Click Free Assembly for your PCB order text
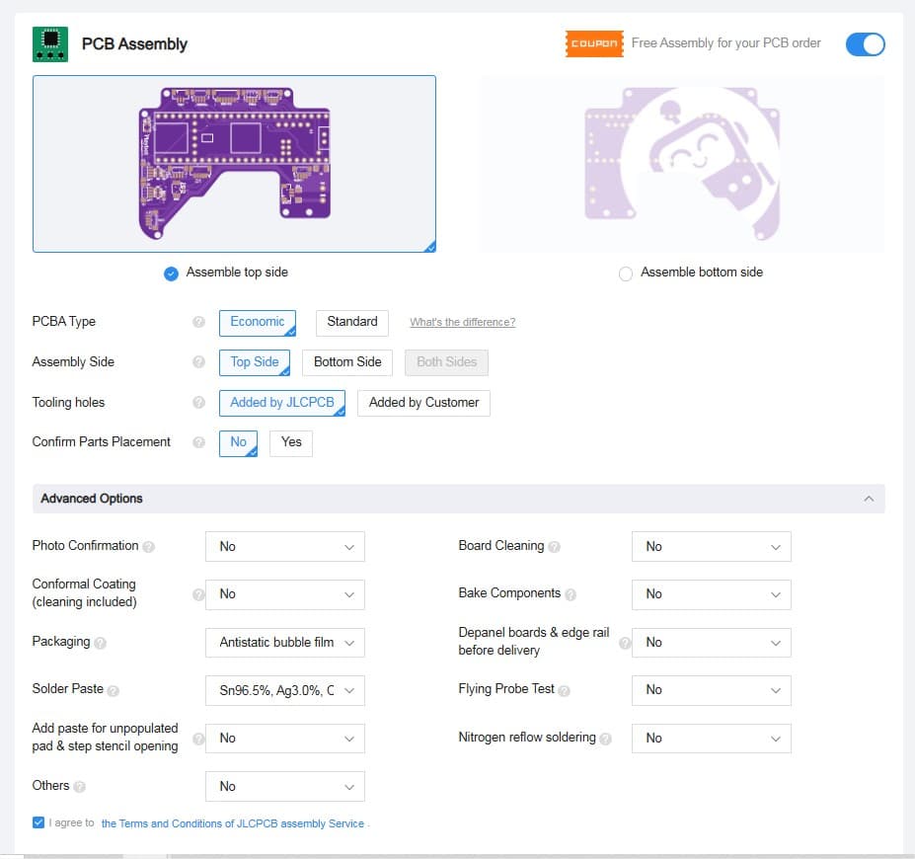Screen dimensions: 915x859 click(725, 43)
